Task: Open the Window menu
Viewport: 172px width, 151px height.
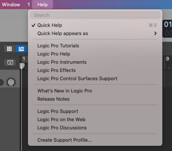Action: 11,5
